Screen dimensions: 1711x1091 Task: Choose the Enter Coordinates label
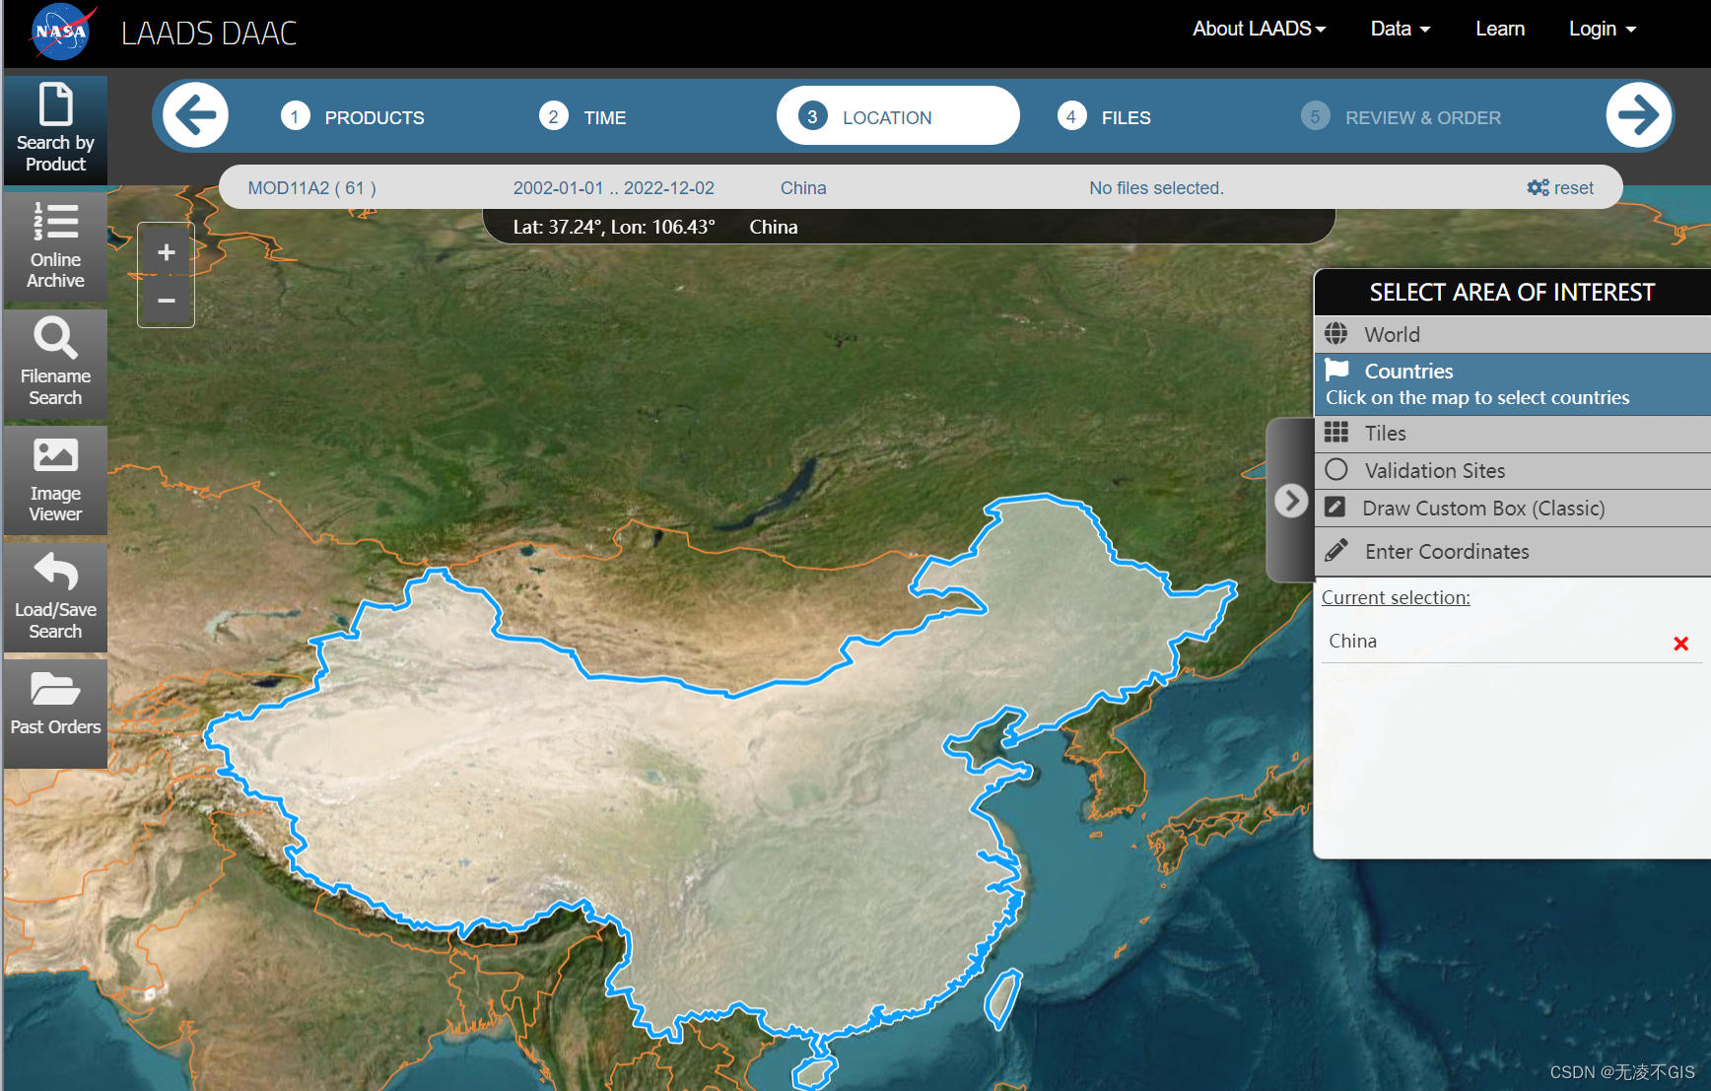tap(1447, 551)
